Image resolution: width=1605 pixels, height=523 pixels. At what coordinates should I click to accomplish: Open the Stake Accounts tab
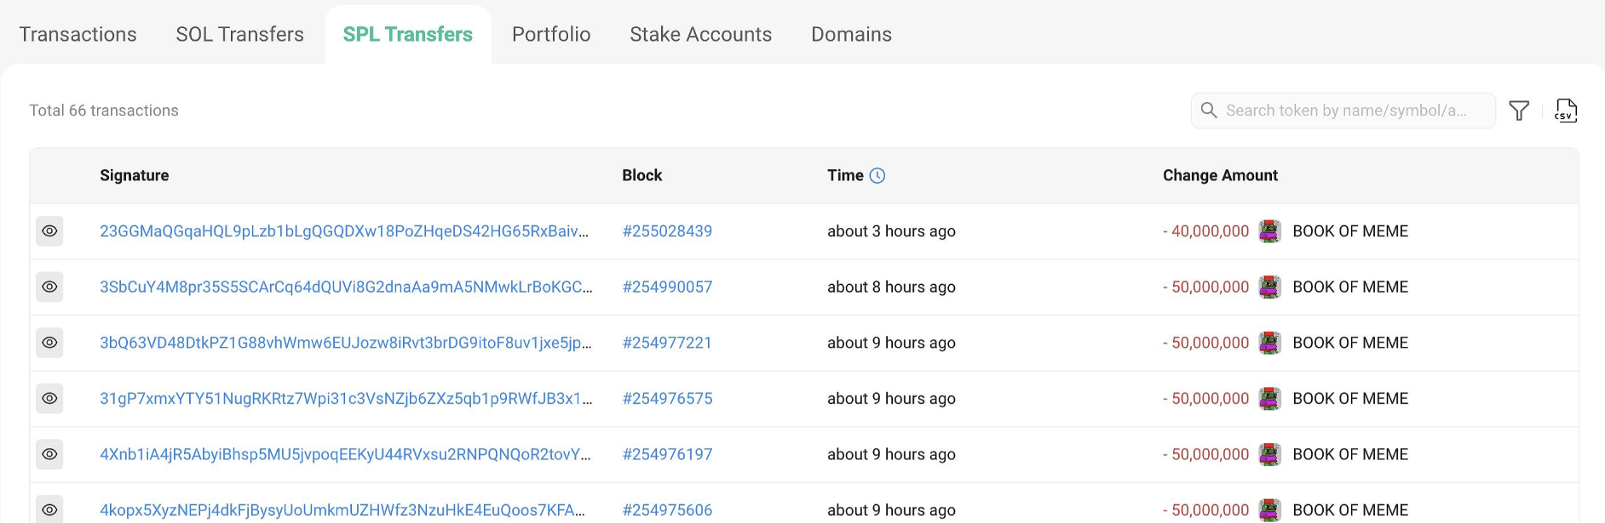pyautogui.click(x=700, y=35)
